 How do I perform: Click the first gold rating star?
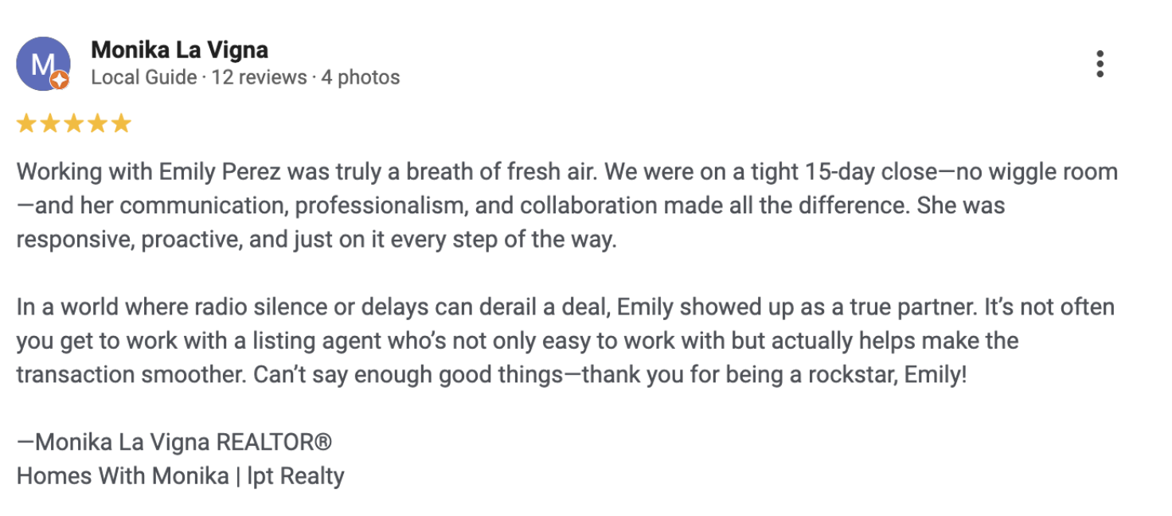pos(26,123)
